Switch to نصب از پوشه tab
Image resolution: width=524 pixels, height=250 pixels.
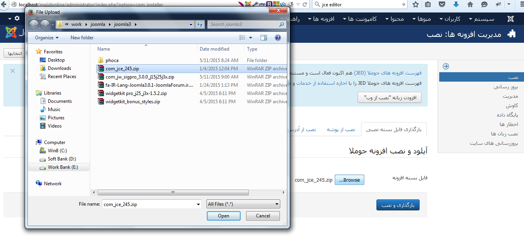pyautogui.click(x=341, y=130)
